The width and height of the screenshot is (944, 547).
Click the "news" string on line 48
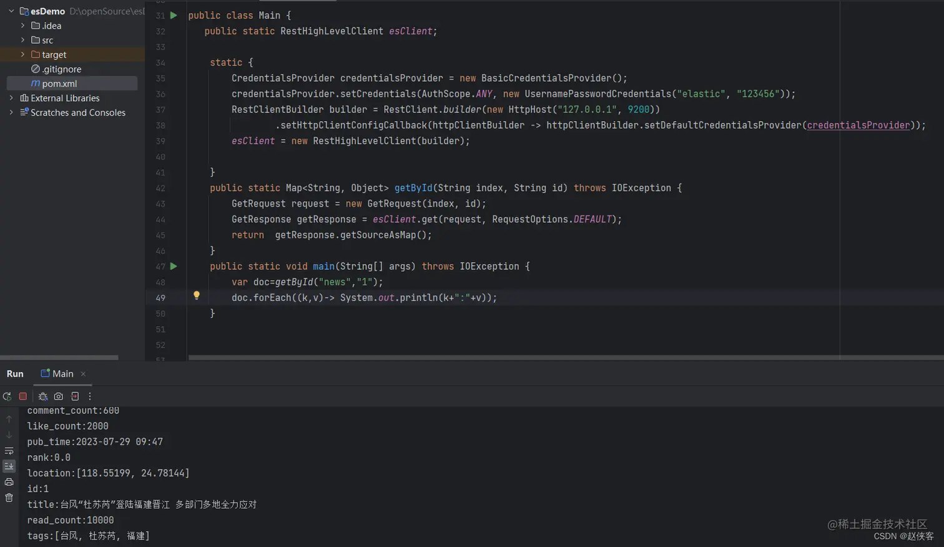[335, 282]
